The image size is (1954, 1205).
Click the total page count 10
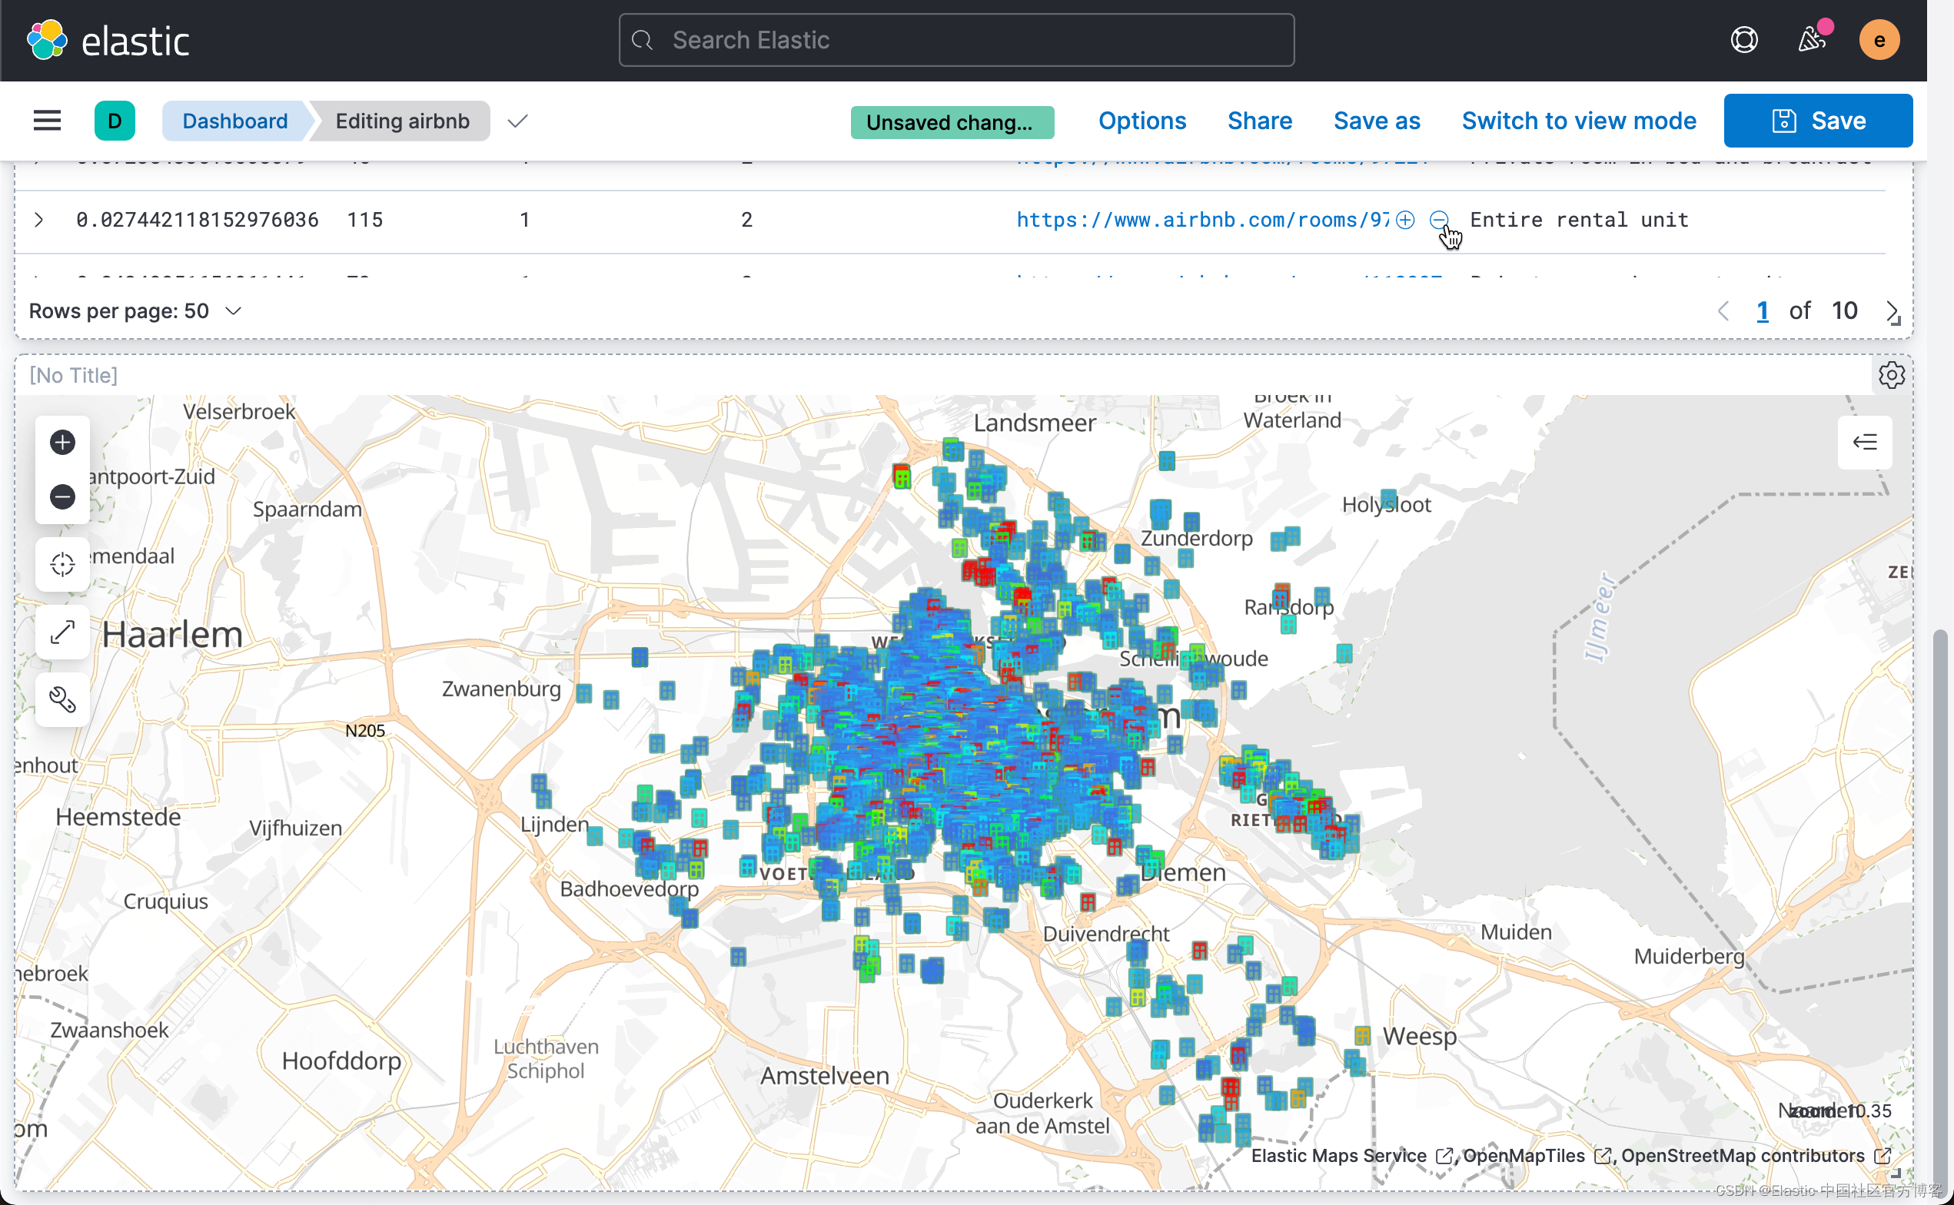pos(1844,310)
